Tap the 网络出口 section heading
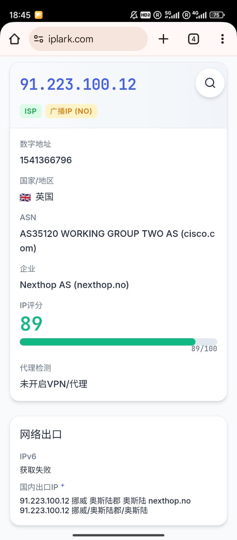The width and height of the screenshot is (237, 540). coord(41,434)
